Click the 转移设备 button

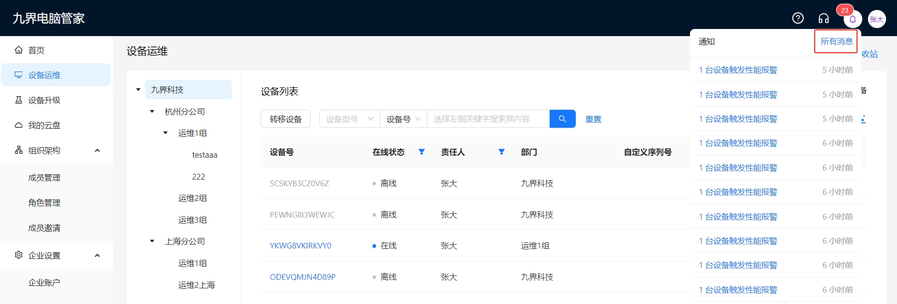pos(286,119)
